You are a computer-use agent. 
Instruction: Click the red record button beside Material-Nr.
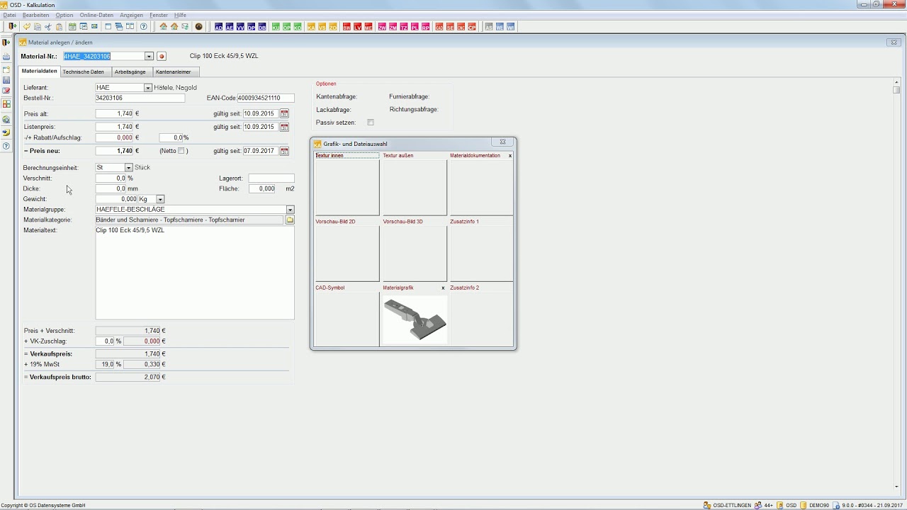[x=162, y=57]
